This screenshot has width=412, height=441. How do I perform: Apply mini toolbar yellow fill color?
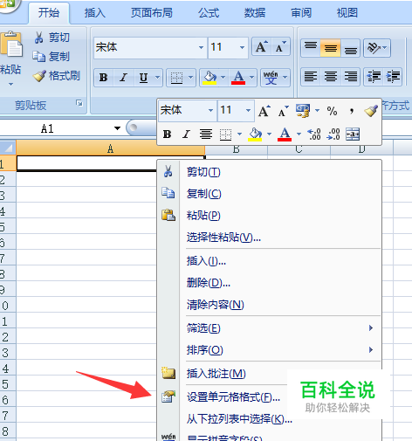255,134
